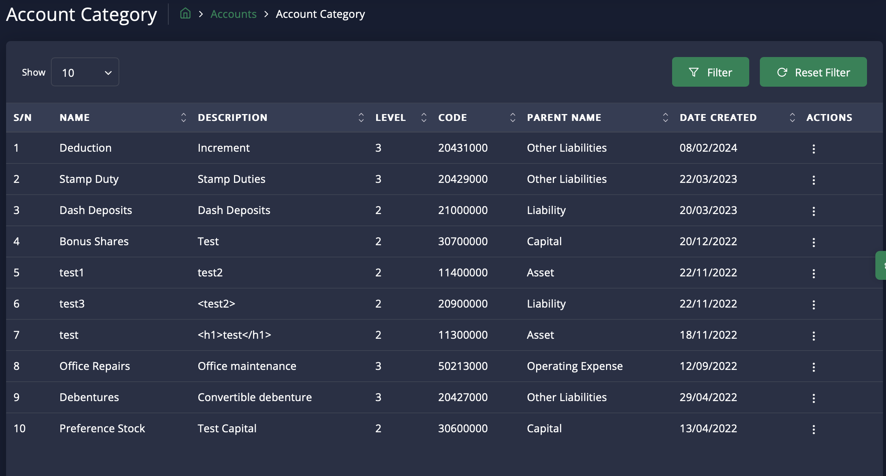Viewport: 886px width, 476px height.
Task: Click the Reset Filter button
Action: click(x=813, y=72)
